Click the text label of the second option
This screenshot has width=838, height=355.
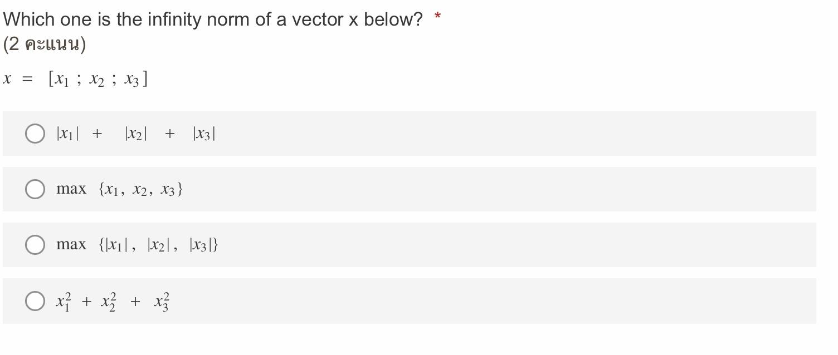[x=120, y=189]
